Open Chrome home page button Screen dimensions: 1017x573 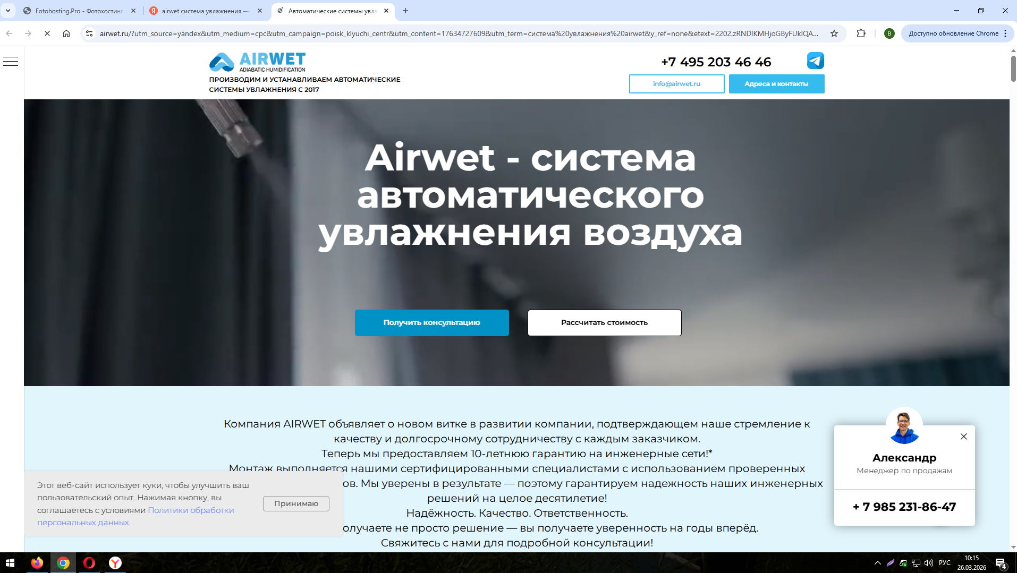[x=66, y=33]
